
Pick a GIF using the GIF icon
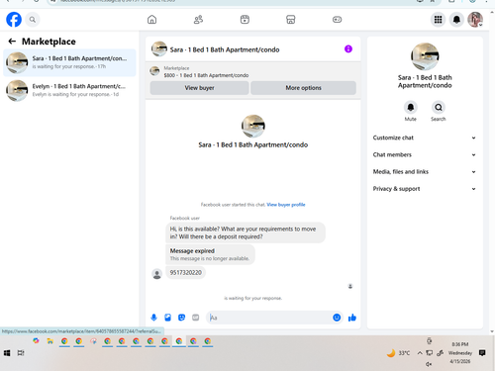tap(195, 318)
